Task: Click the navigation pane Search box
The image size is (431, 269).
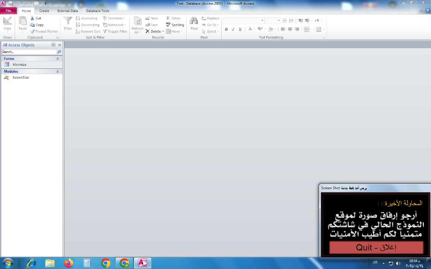Action: (29, 52)
